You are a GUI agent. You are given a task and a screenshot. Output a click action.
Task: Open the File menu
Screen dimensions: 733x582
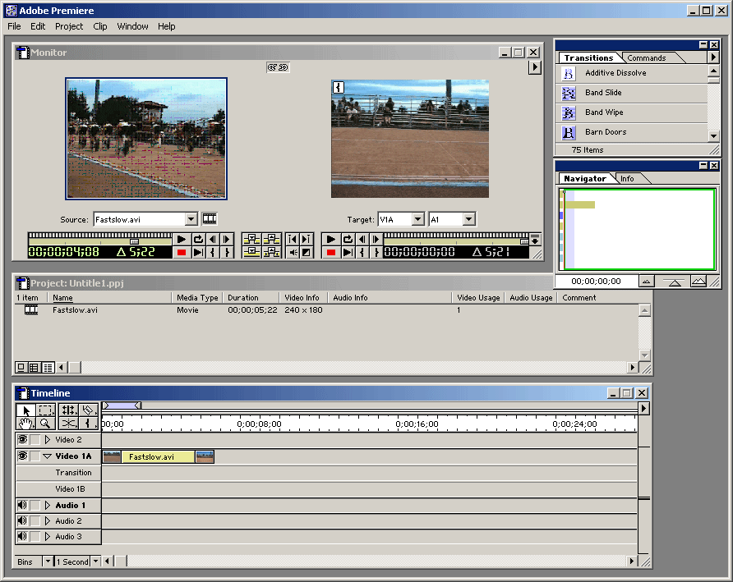14,26
